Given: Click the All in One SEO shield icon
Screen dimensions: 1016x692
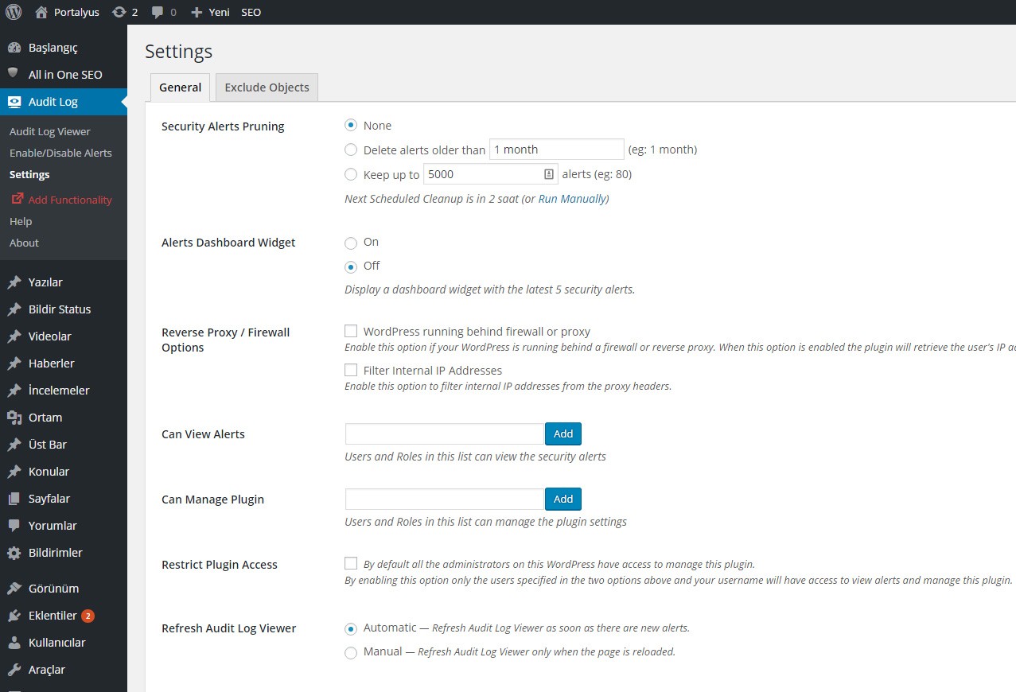Looking at the screenshot, I should (x=13, y=74).
